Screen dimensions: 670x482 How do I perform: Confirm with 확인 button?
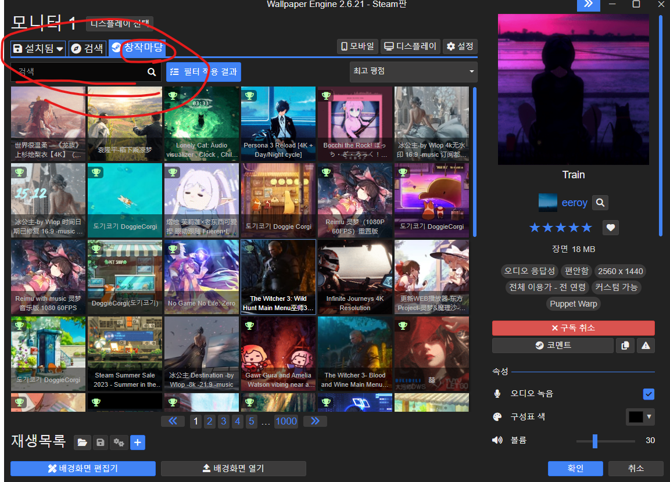(575, 468)
